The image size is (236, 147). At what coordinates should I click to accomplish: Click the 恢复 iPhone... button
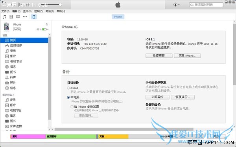[187, 56]
